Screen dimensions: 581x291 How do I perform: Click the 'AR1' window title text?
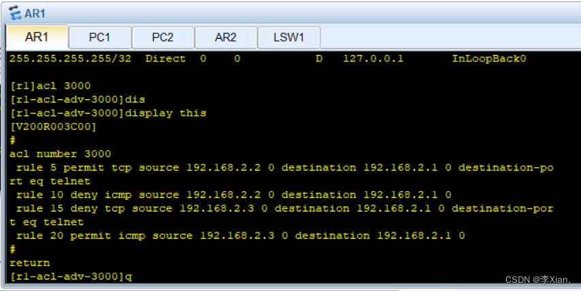coord(35,14)
